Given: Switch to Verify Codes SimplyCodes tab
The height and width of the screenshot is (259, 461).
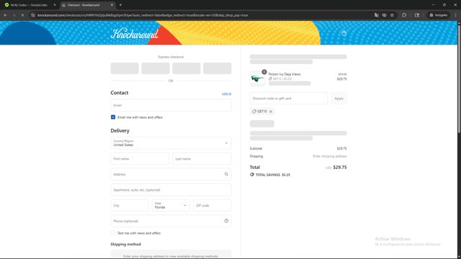Looking at the screenshot, I should tap(29, 5).
